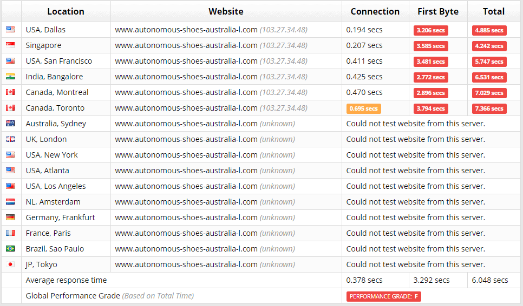Click the First Byte column header
523x306 pixels.
point(438,11)
